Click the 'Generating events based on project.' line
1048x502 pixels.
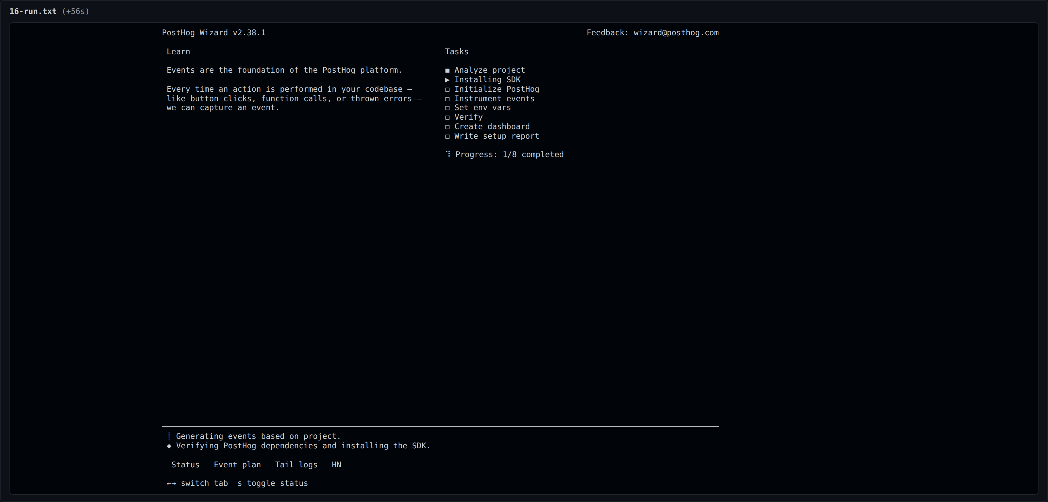[x=258, y=436]
